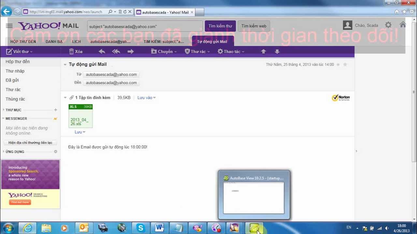Click the Tìm kiếm thư button
Screen dimensions: 417x234
pos(220,26)
